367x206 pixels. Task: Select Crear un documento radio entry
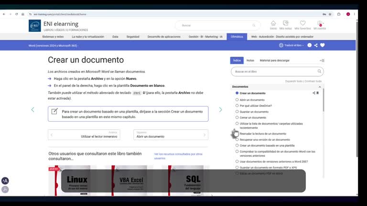(237, 93)
